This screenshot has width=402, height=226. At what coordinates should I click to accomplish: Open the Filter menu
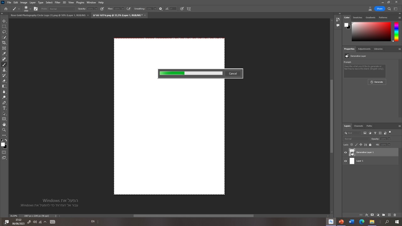57,2
